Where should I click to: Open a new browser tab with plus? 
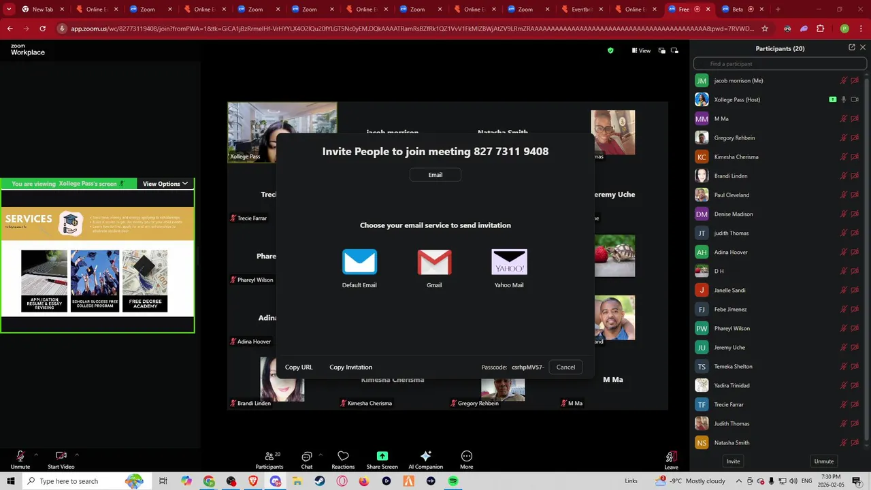click(x=778, y=10)
